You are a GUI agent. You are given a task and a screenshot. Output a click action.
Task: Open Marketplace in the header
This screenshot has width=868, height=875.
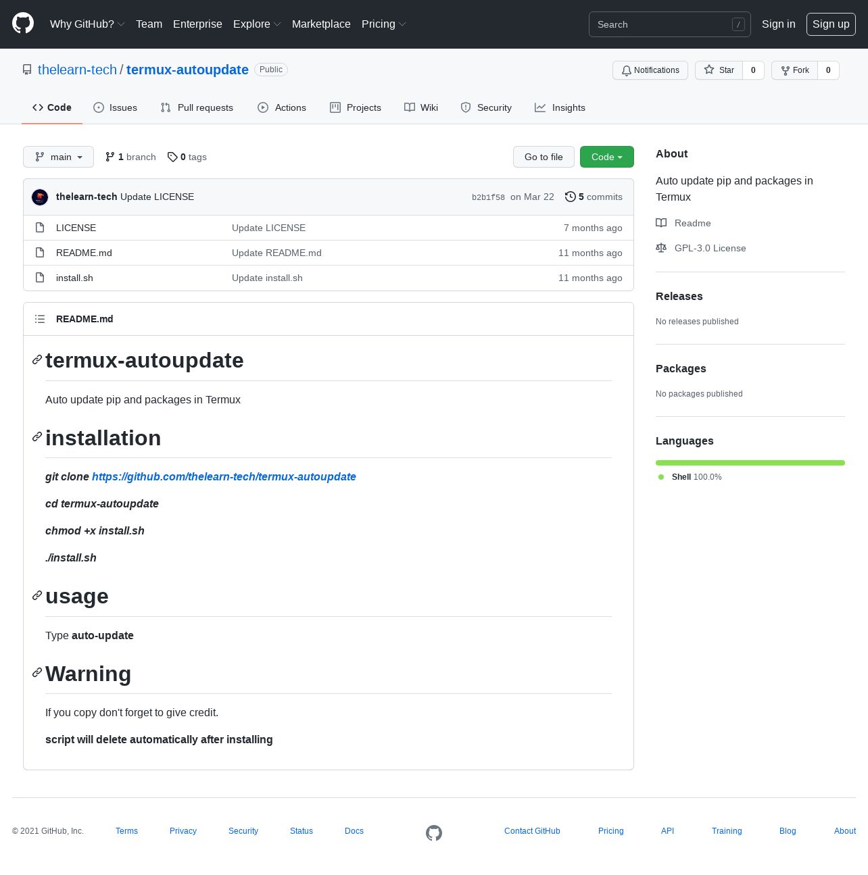[x=321, y=24]
